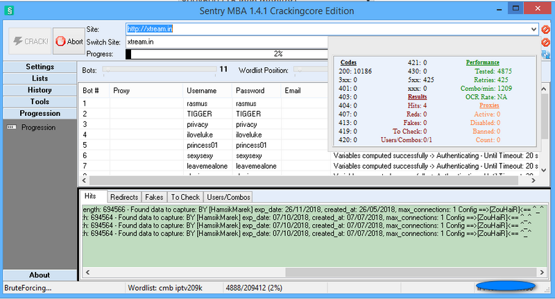Maximize the Sentry MBA window
Screen dimensions: 555x299
[515, 8]
